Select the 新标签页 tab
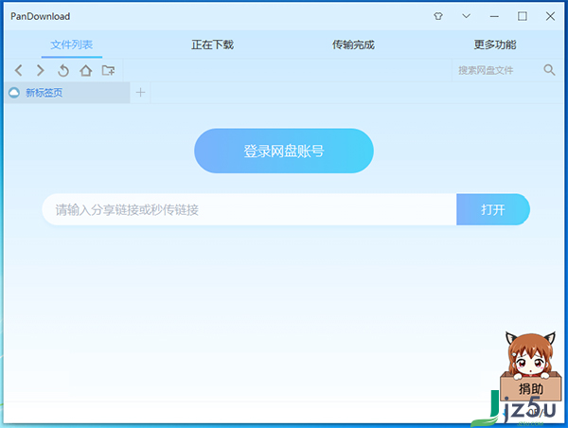Image resolution: width=568 pixels, height=428 pixels. 67,93
